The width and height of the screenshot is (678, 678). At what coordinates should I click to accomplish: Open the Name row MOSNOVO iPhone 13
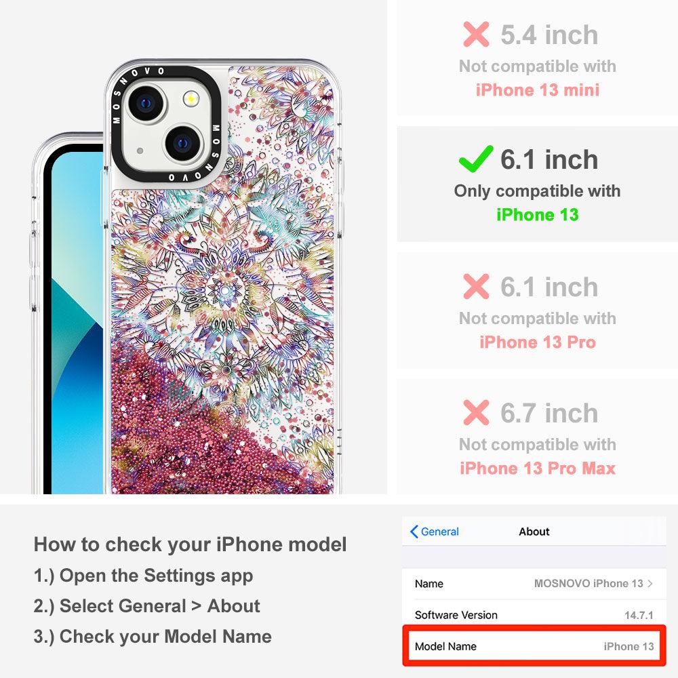[534, 583]
